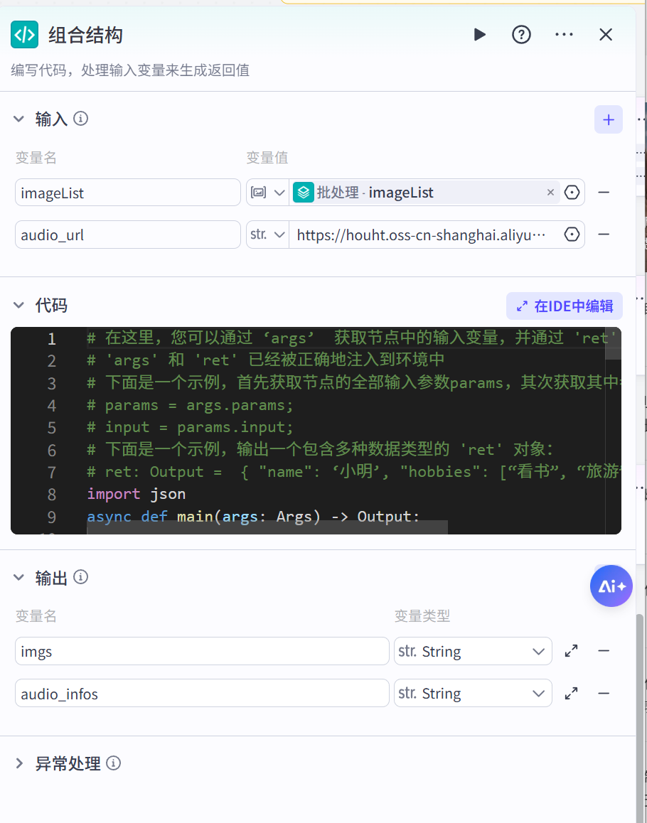Open the audio_url str type dropdown
The height and width of the screenshot is (823, 647).
[x=267, y=234]
